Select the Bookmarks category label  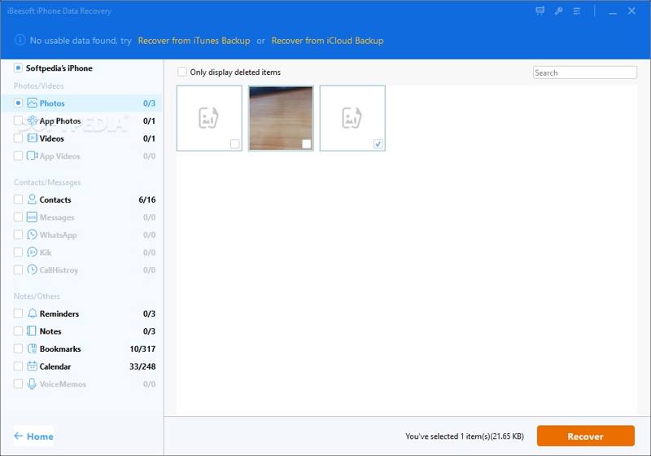click(60, 349)
